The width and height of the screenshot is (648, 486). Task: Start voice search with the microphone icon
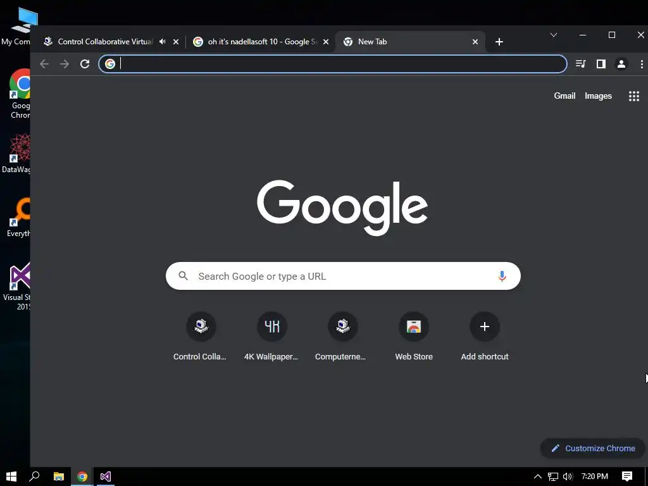pyautogui.click(x=502, y=276)
